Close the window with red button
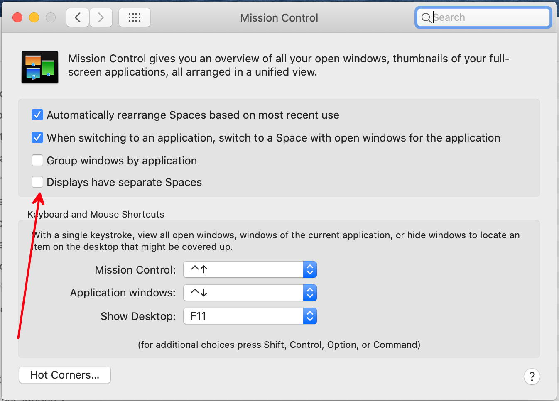The image size is (559, 401). (17, 17)
